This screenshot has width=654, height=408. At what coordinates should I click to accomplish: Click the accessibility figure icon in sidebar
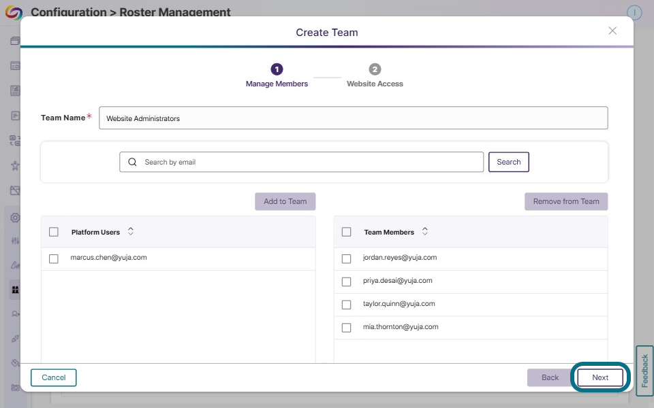click(x=15, y=166)
